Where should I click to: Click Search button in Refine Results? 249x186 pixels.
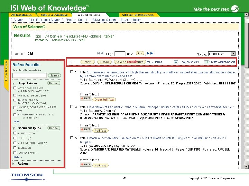click(54, 75)
